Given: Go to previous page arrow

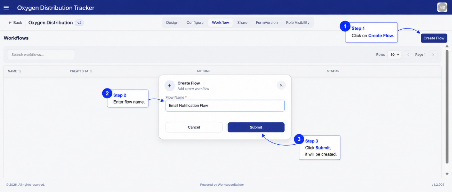Looking at the screenshot, I should 408,55.
